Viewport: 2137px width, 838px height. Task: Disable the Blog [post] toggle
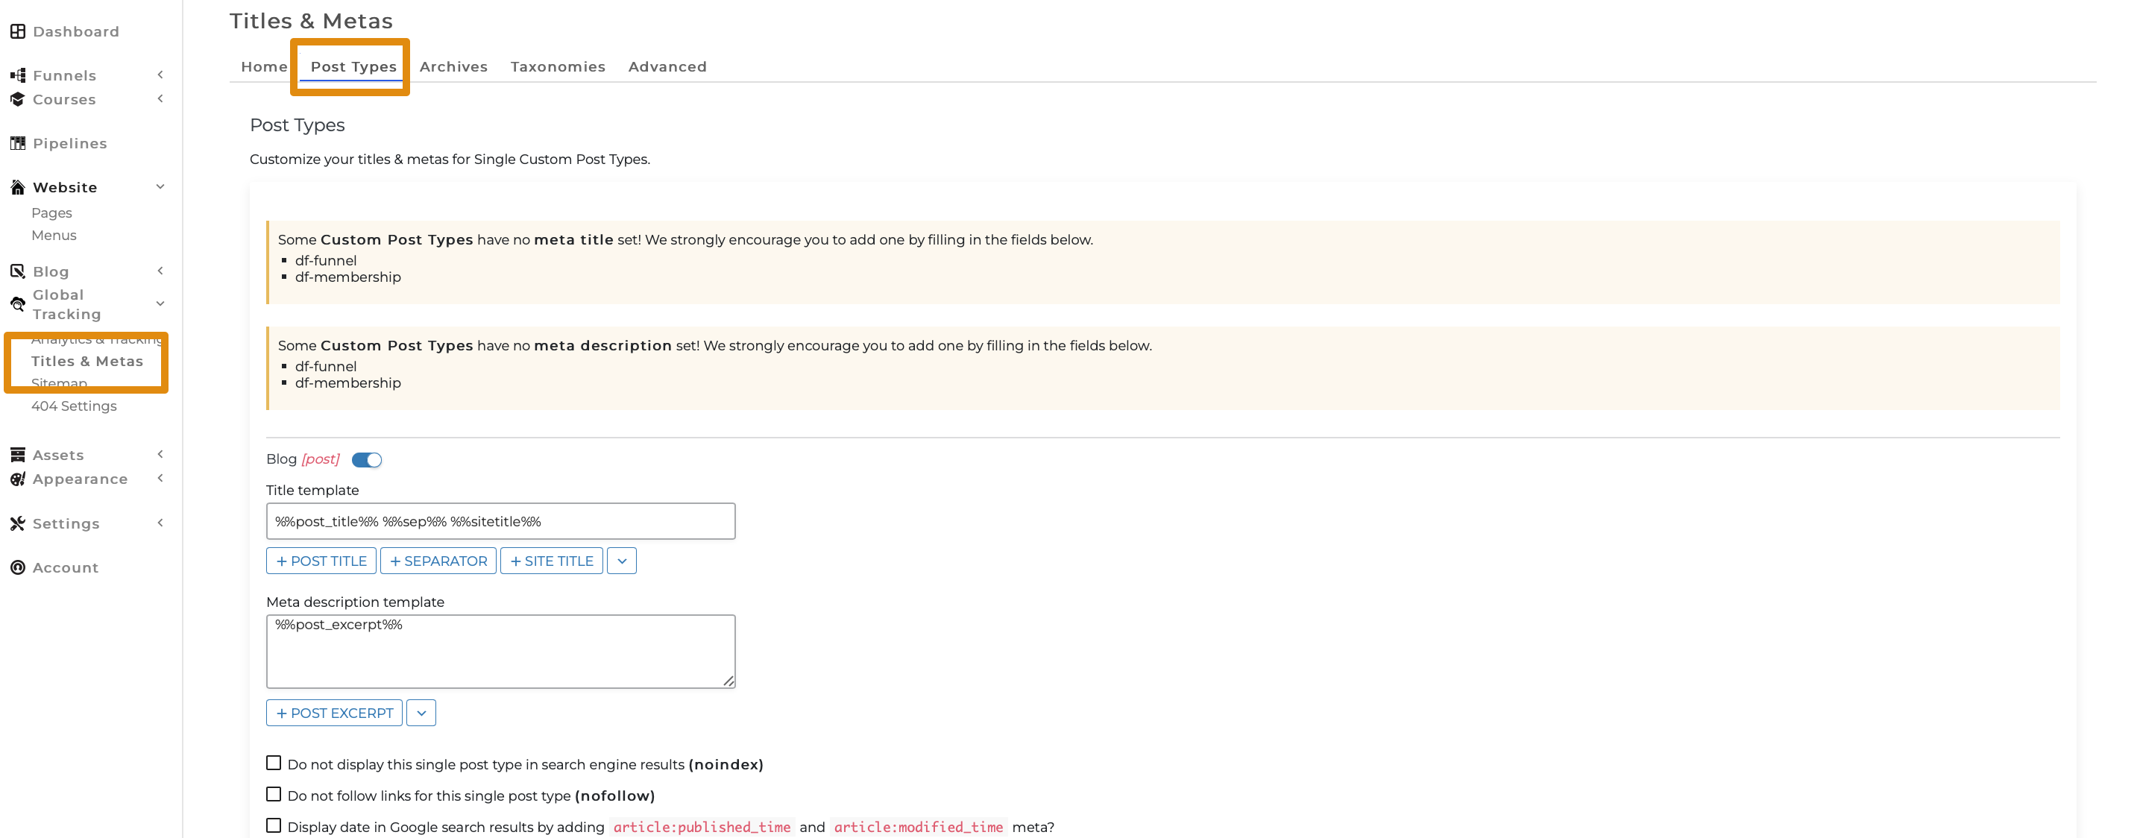(366, 460)
